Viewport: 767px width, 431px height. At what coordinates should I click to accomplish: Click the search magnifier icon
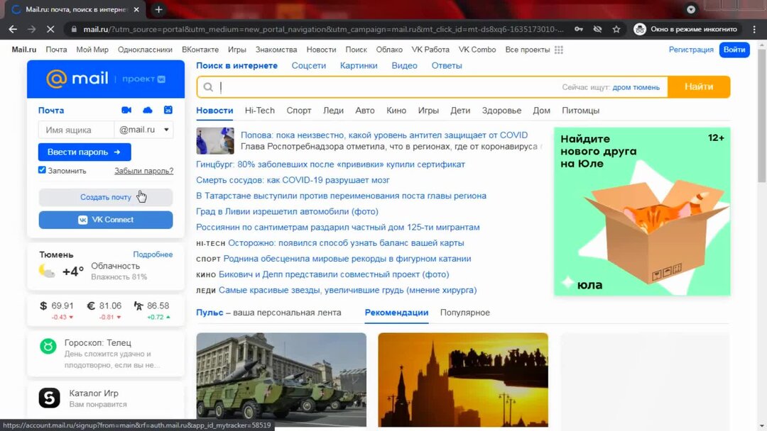[208, 87]
